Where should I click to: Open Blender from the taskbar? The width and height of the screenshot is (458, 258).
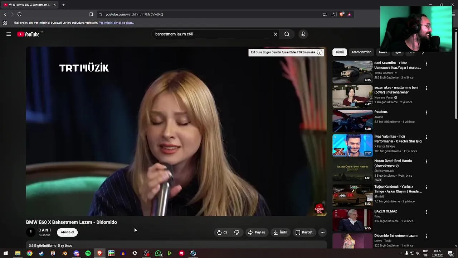[65, 253]
